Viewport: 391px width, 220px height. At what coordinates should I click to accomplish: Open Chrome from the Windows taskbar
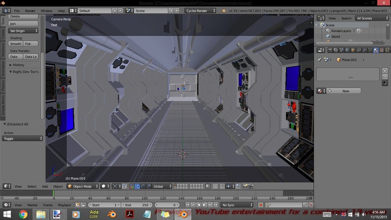[23, 214]
